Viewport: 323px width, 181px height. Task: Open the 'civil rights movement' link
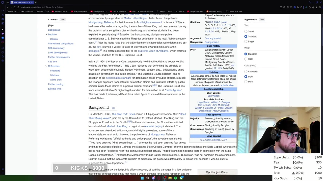click(150, 22)
